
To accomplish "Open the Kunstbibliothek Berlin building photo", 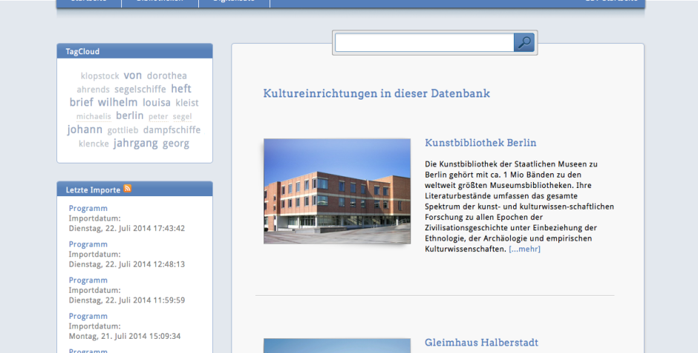I will pyautogui.click(x=337, y=191).
